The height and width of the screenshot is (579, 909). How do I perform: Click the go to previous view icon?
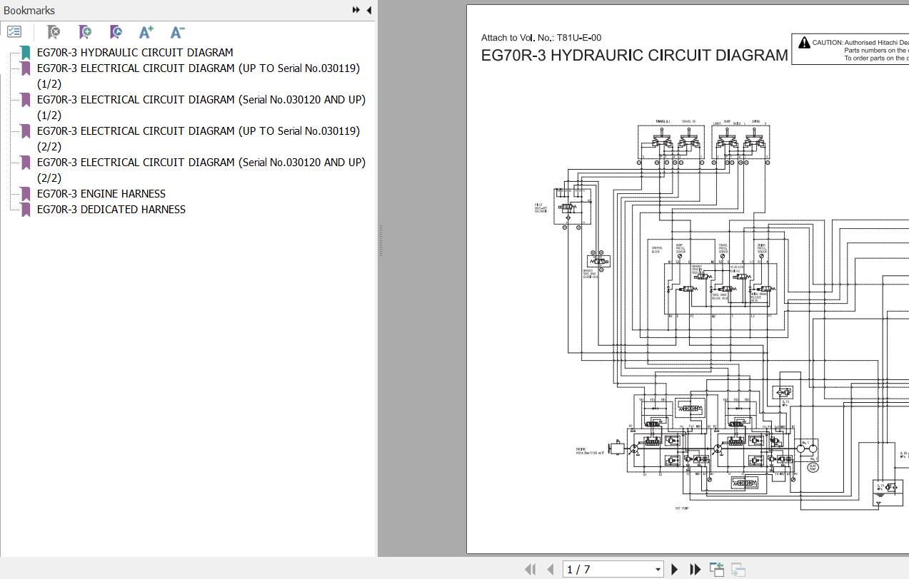click(717, 569)
